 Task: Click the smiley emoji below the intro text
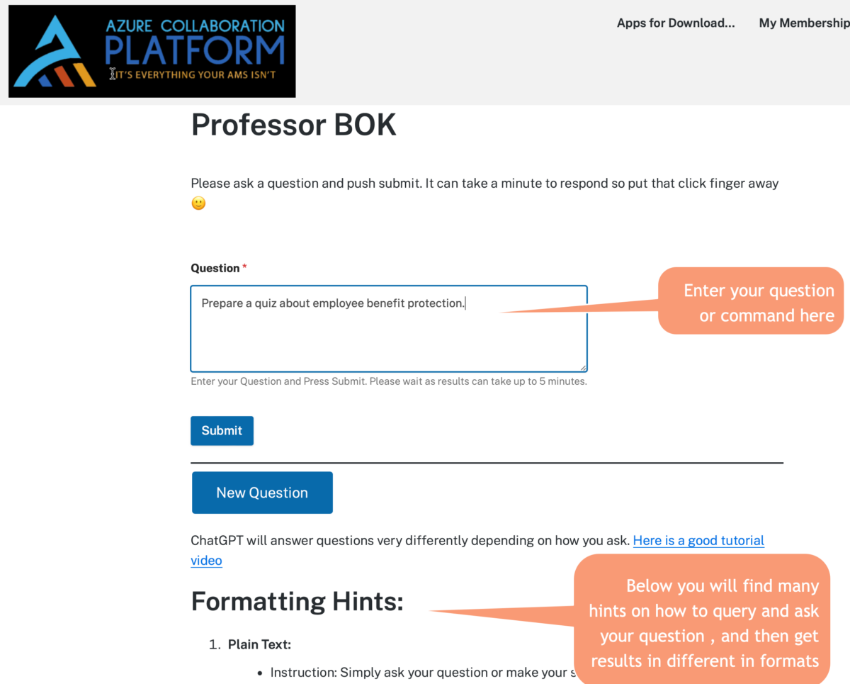tap(198, 203)
